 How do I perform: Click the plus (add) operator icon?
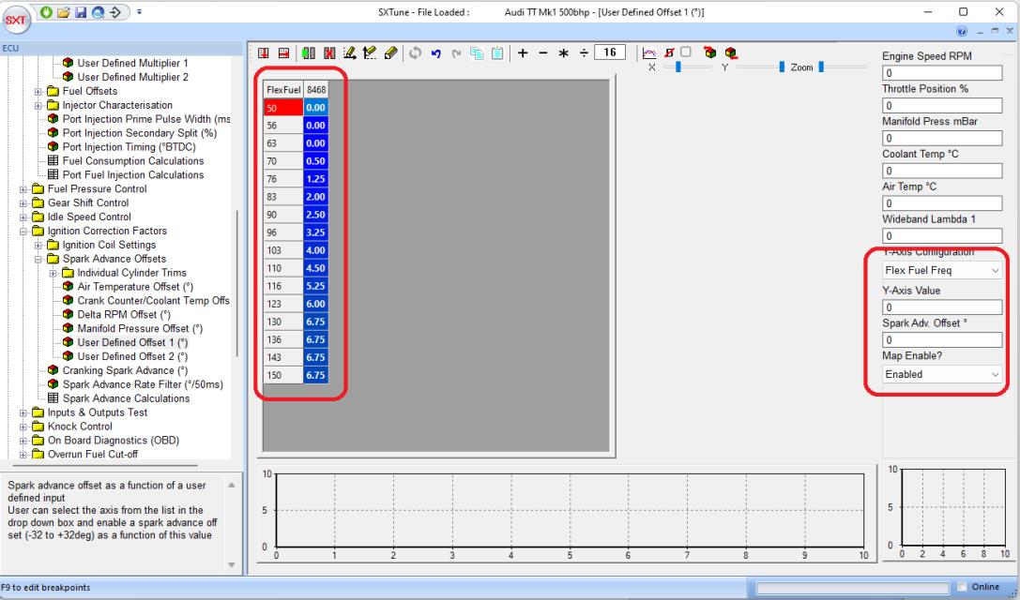click(x=523, y=52)
